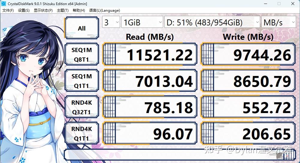Open the test size dropdown showing 1GiB

click(x=142, y=22)
